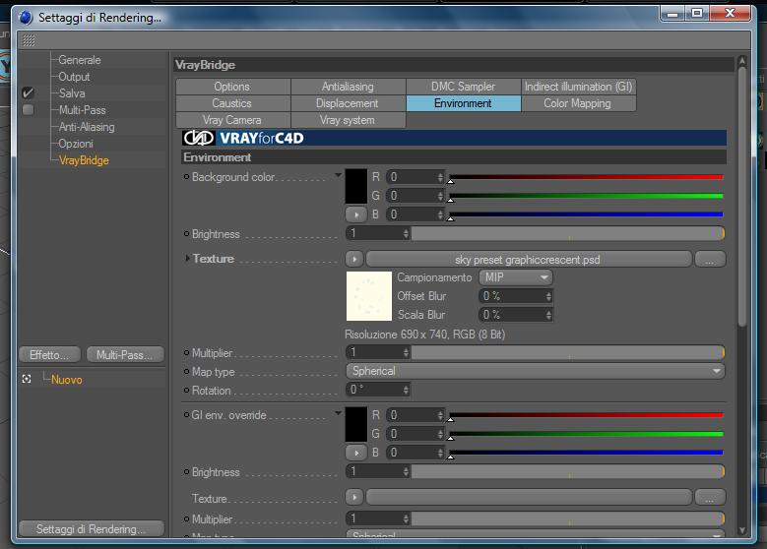Click the Effetto... button
767x549 pixels.
coord(50,354)
